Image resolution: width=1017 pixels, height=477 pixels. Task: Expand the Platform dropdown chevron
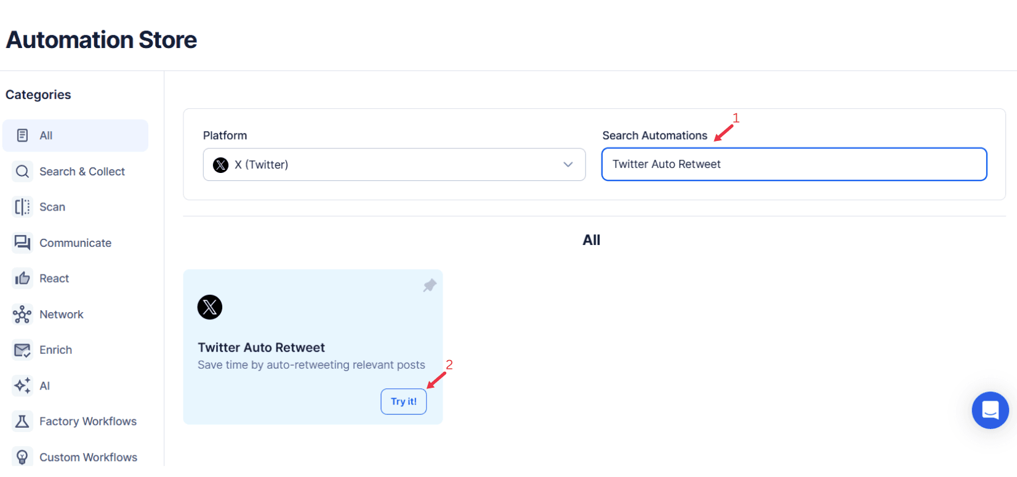pos(568,164)
